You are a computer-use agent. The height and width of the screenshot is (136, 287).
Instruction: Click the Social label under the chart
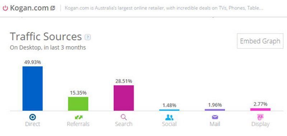[x=169, y=124]
